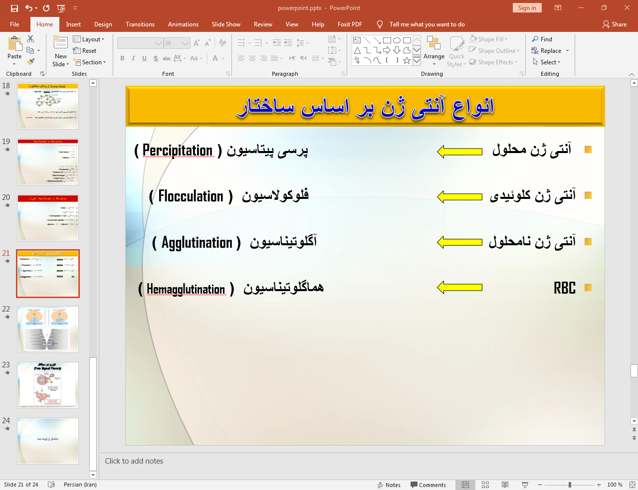The width and height of the screenshot is (638, 490).
Task: Toggle underline formatting
Action: [144, 58]
